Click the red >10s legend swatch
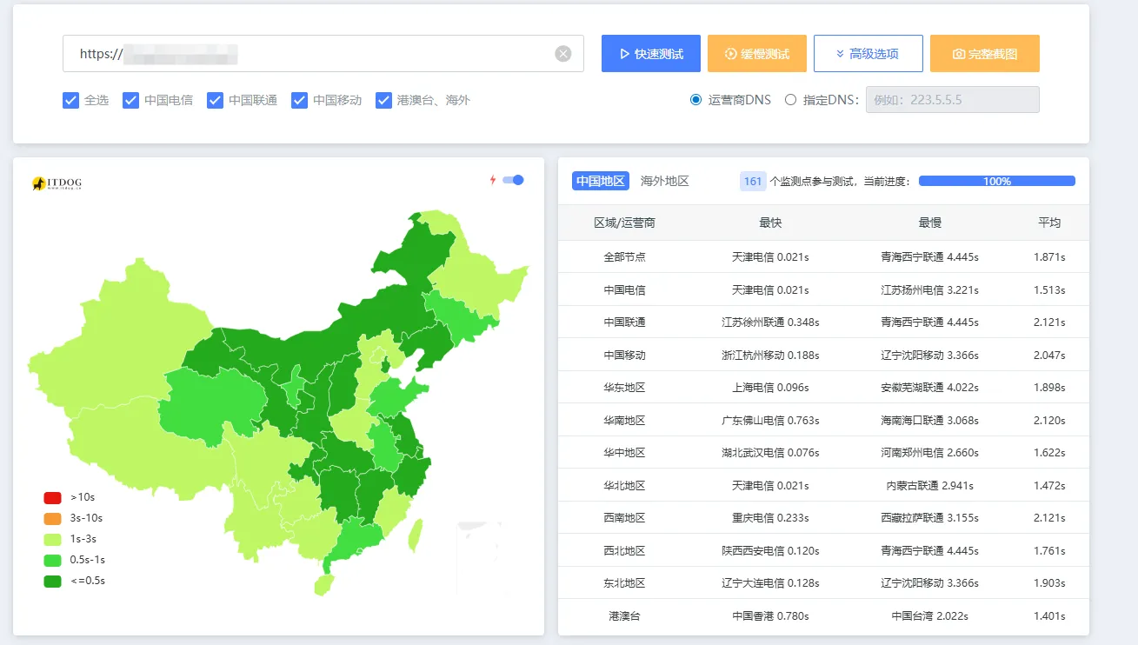Viewport: 1138px width, 645px height. point(53,497)
